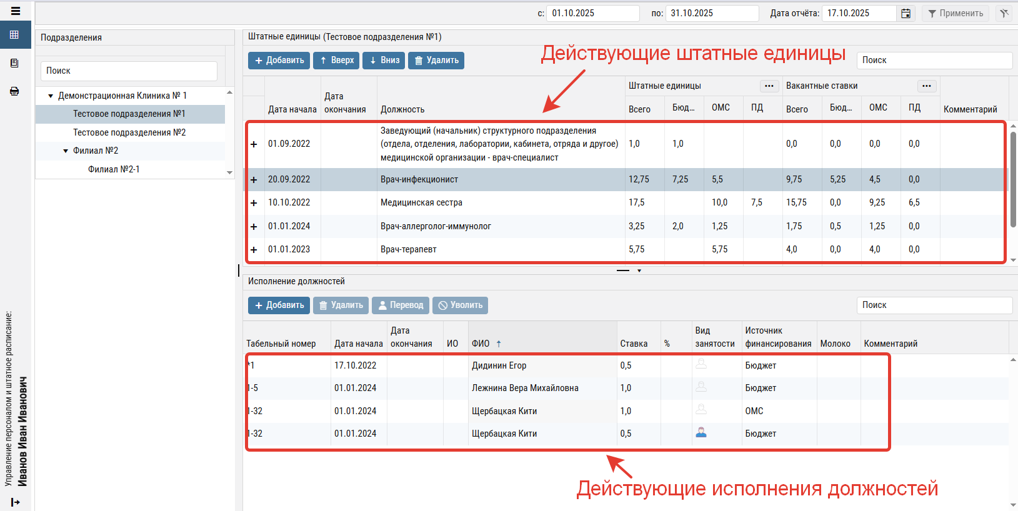
Task: Open the calendar picker for report date
Action: coord(906,13)
